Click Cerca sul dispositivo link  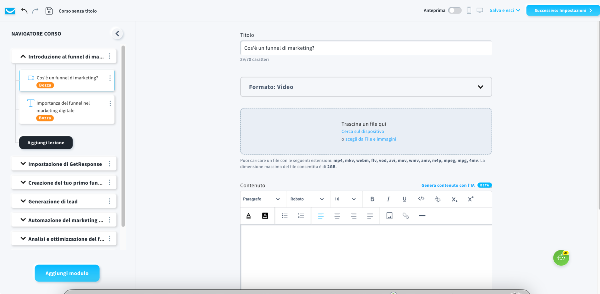[362, 132]
